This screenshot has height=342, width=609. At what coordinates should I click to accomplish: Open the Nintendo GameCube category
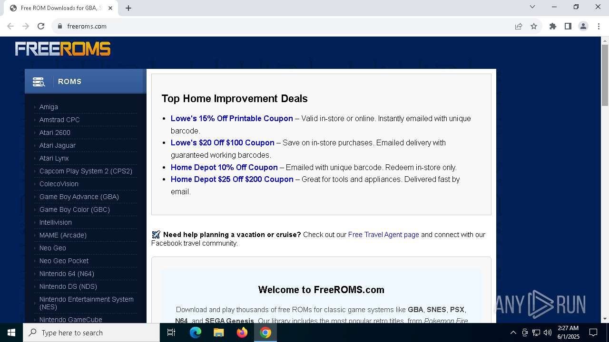pyautogui.click(x=71, y=320)
